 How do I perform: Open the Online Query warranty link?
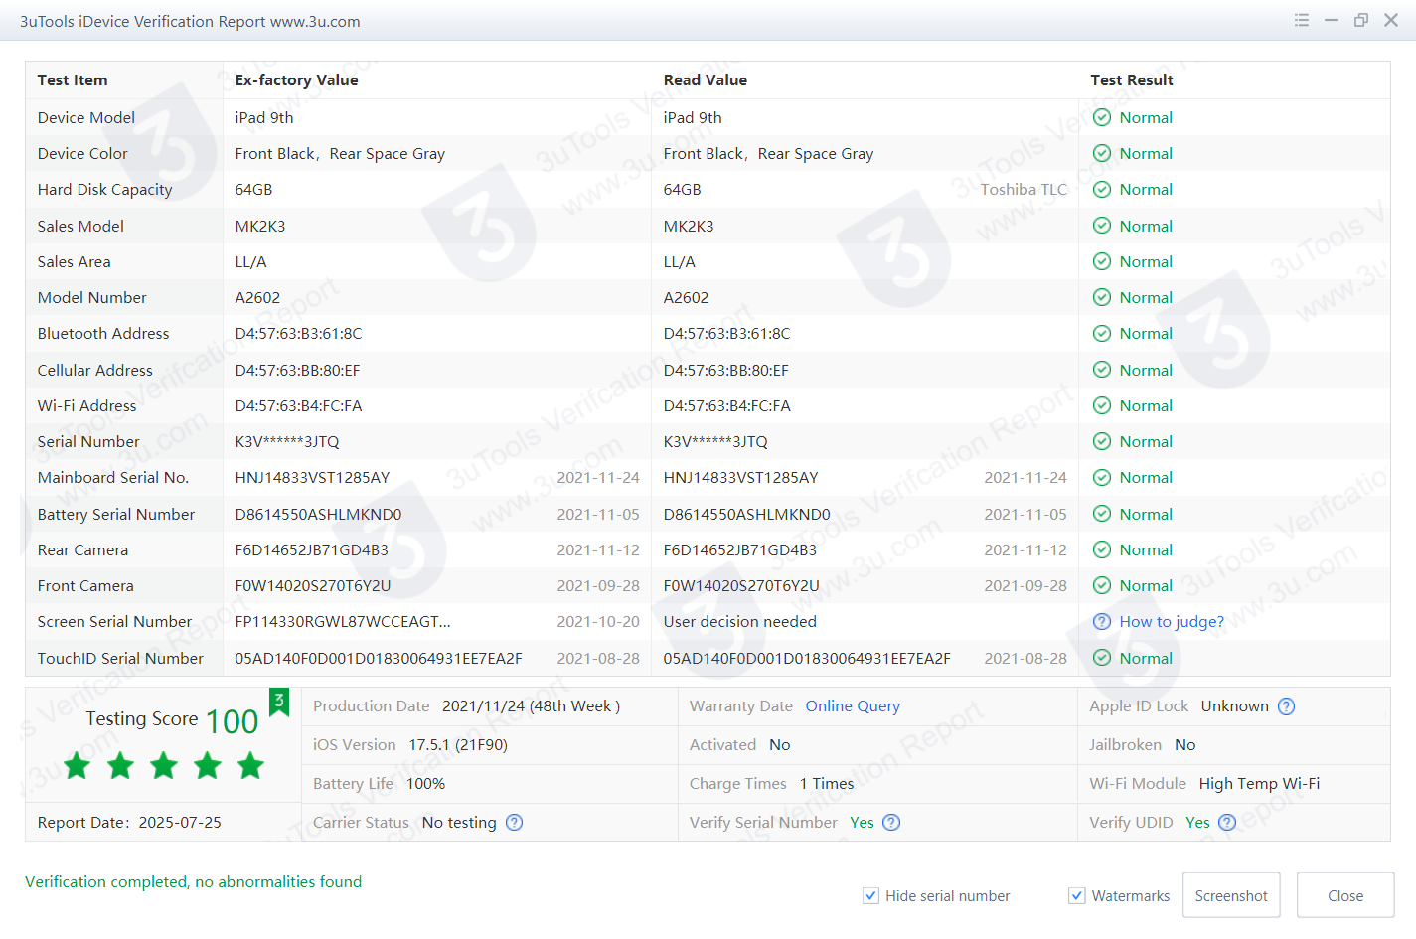pyautogui.click(x=852, y=706)
